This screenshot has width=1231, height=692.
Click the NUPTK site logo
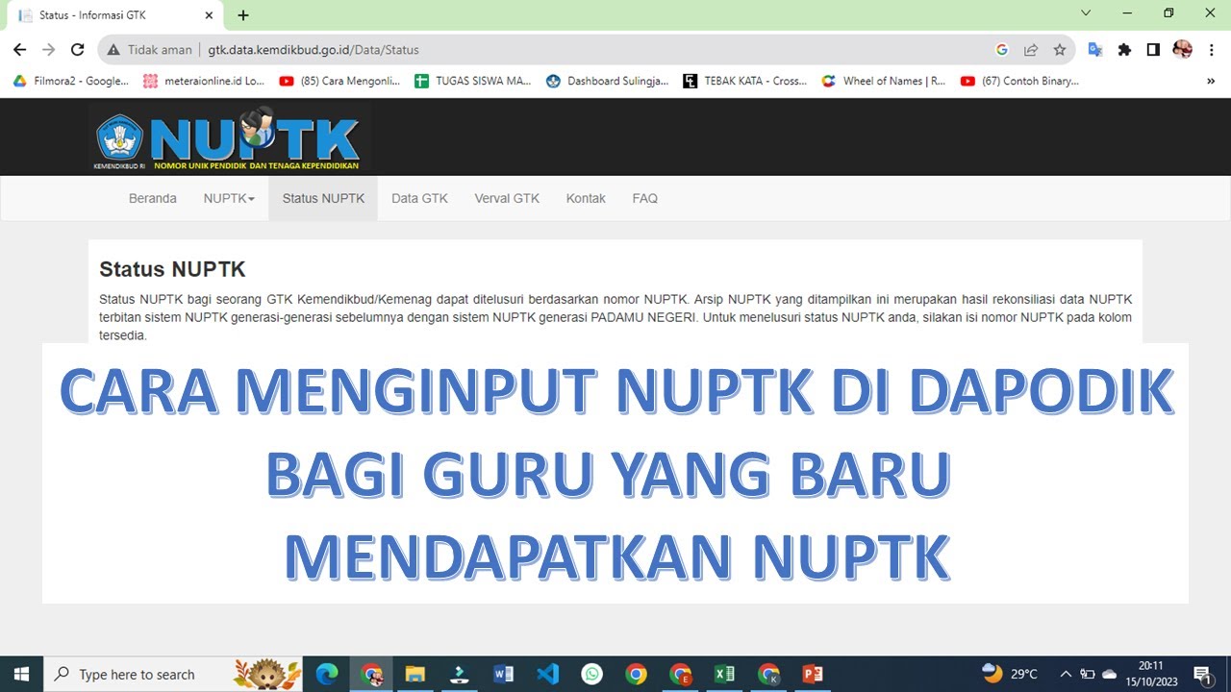[x=230, y=137]
